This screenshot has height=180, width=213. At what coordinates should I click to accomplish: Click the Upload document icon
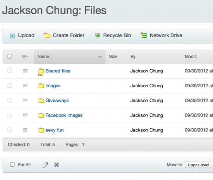tap(12, 36)
